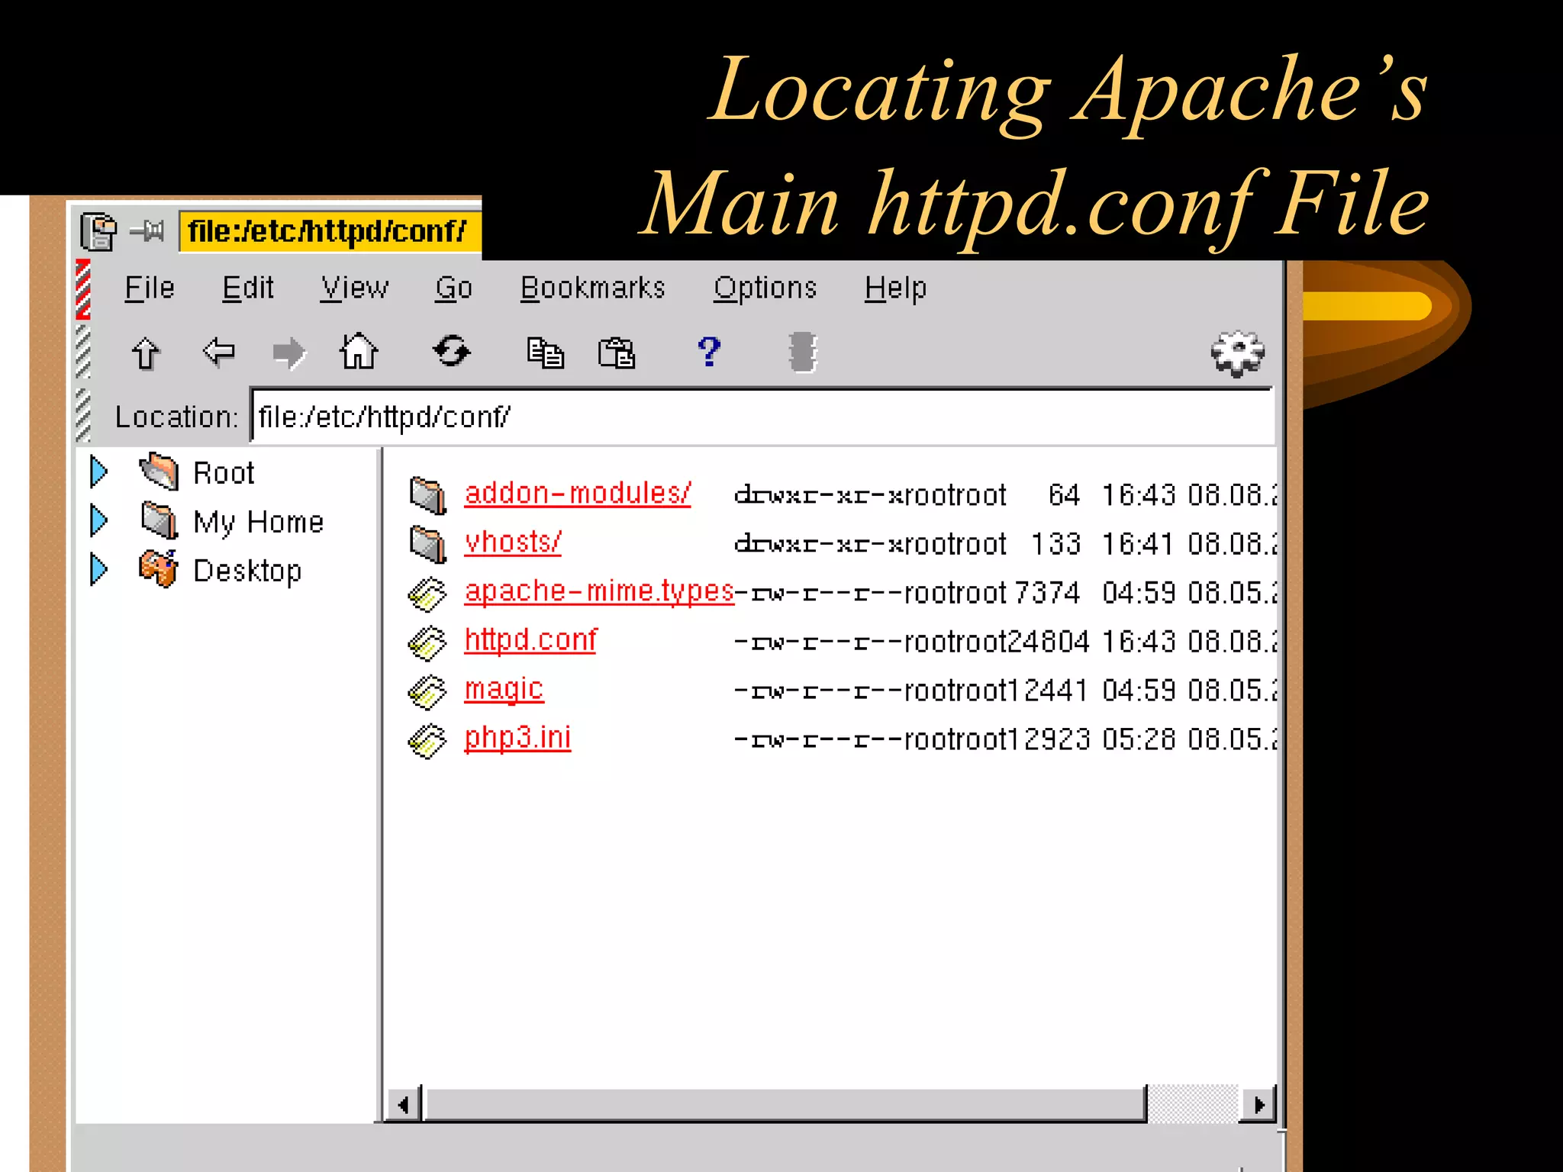Select the Root tree label
Screen dimensions: 1563x1172
[x=224, y=473]
